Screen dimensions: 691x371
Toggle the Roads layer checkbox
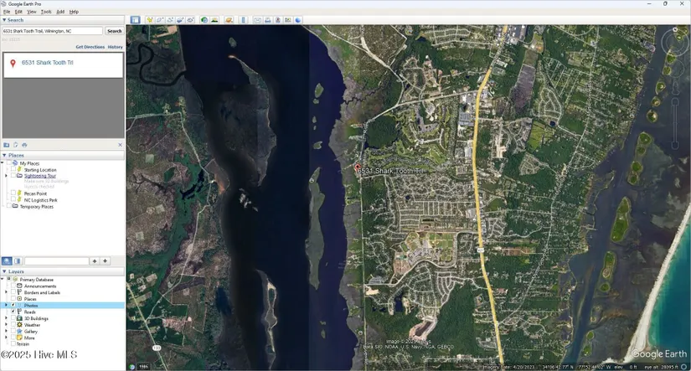pyautogui.click(x=13, y=312)
